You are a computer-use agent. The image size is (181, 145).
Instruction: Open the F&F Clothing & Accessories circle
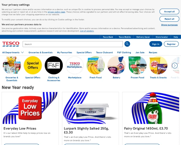point(54,65)
